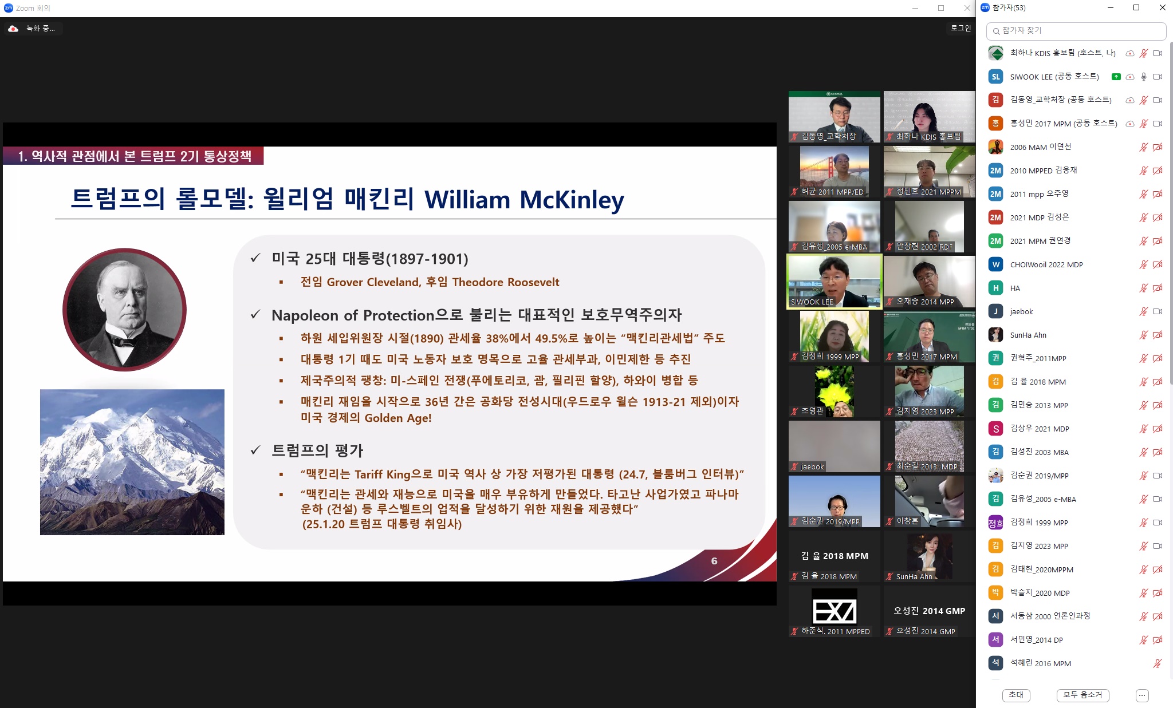The image size is (1173, 708).
Task: Click SIWOOK LEE's active microphone icon
Action: [x=1143, y=77]
